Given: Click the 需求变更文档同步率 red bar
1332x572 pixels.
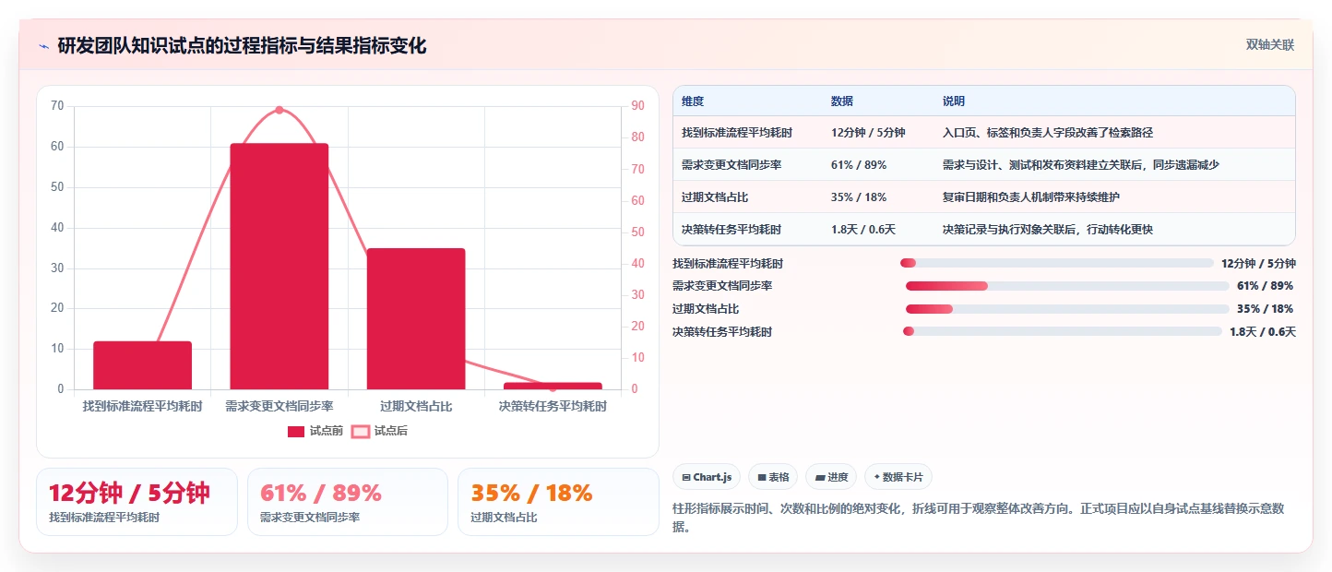Looking at the screenshot, I should point(279,267).
